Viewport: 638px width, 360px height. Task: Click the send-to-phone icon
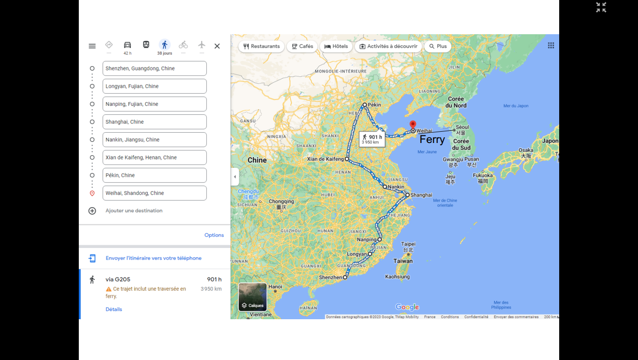(x=92, y=258)
